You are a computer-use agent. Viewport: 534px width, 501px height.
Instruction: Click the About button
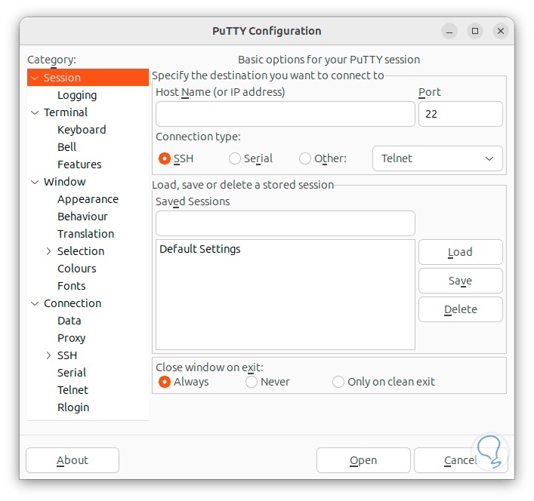pyautogui.click(x=73, y=460)
